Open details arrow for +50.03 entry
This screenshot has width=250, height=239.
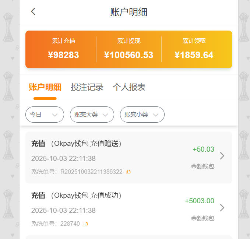click(x=222, y=156)
